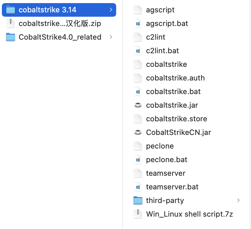251x229 pixels.
Task: Select the cobaltstrike.bat file name
Action: [x=173, y=92]
